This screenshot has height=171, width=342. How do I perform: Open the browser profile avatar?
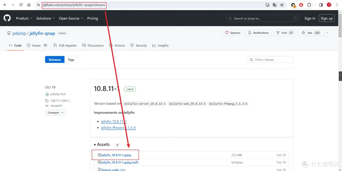pyautogui.click(x=329, y=5)
